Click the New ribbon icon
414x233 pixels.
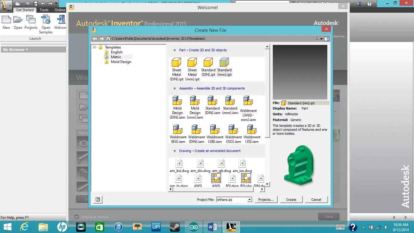point(6,22)
